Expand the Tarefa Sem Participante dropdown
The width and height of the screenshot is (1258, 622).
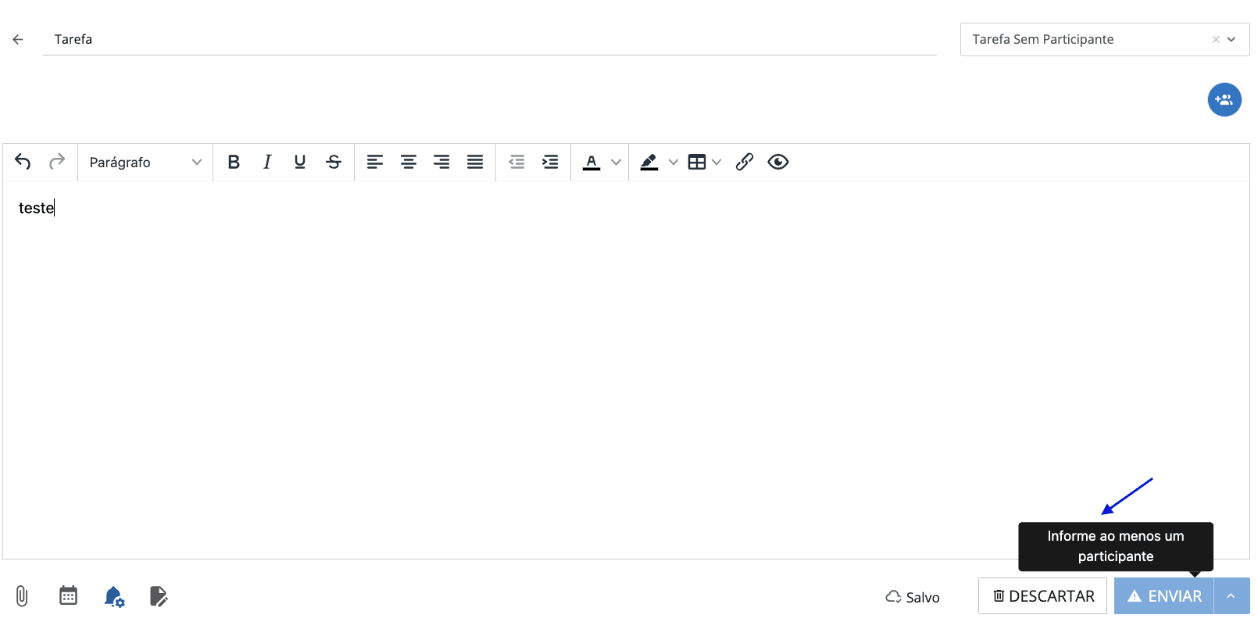tap(1231, 39)
